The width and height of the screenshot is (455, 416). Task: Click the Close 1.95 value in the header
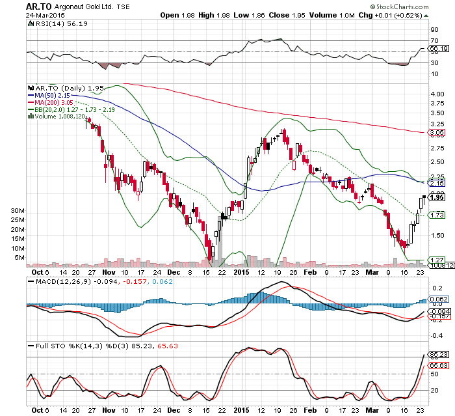click(287, 16)
